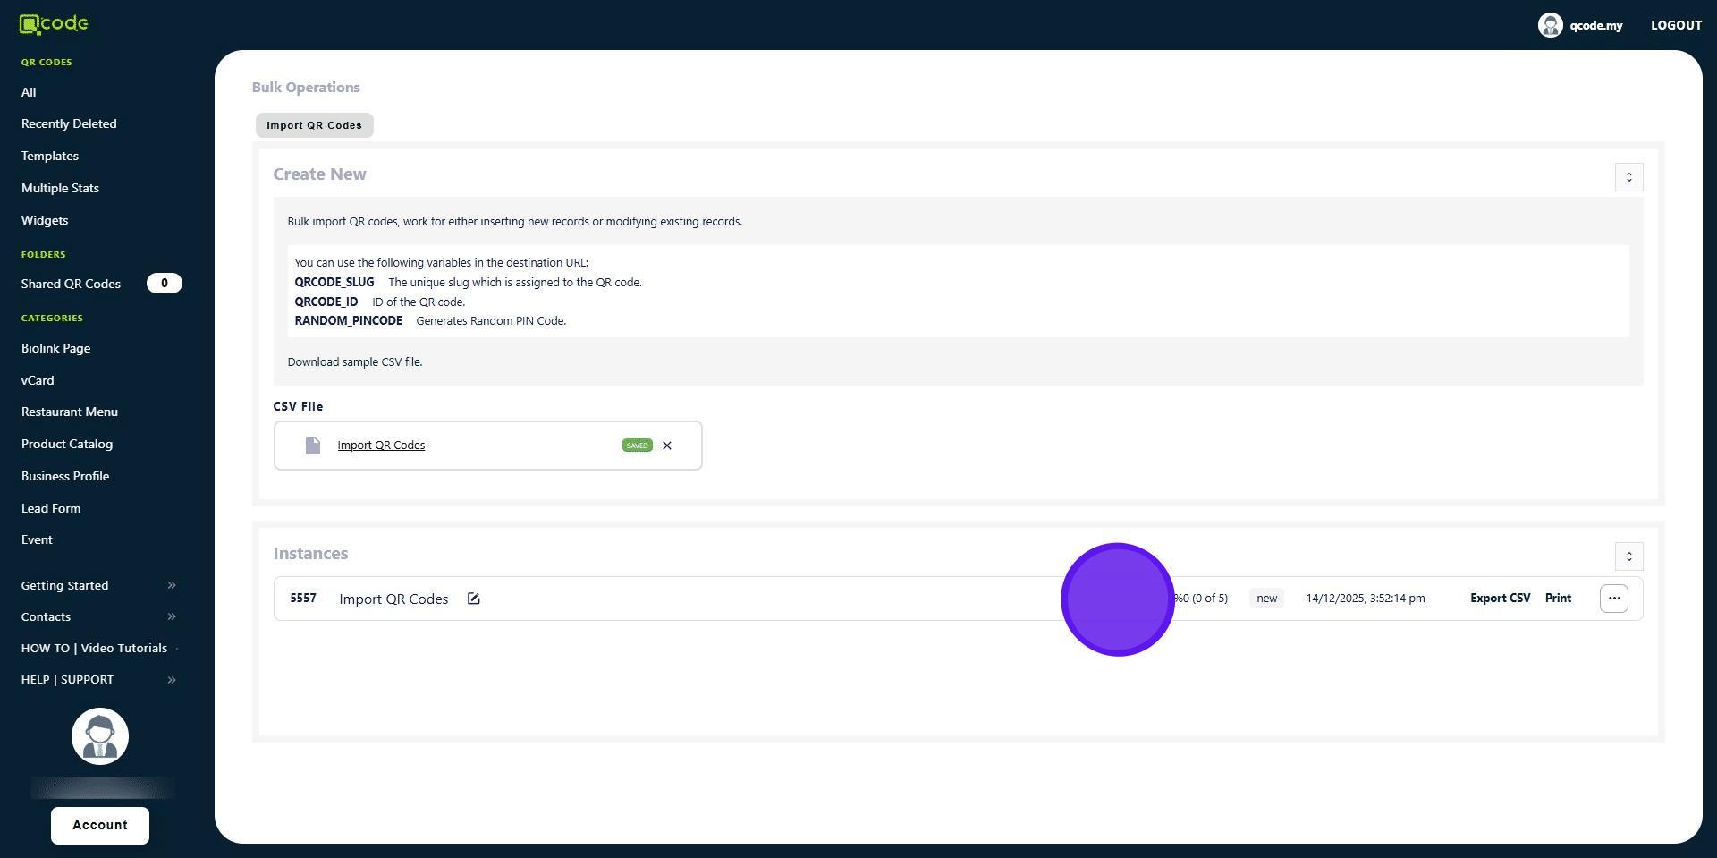Viewport: 1717px width, 858px height.
Task: Click the Qcode logo in the sidebar
Action: coord(54,24)
